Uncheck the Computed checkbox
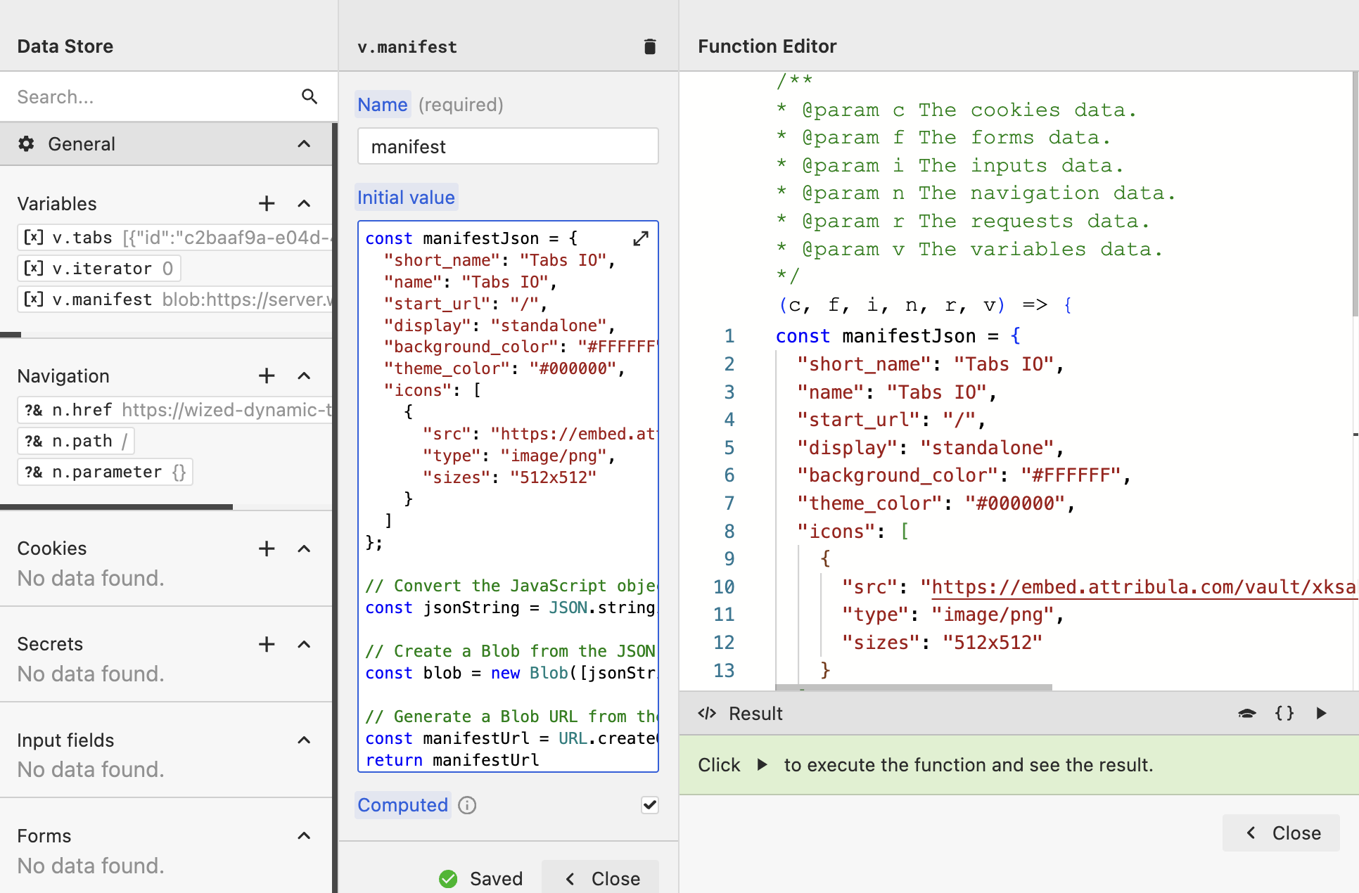The width and height of the screenshot is (1359, 893). click(650, 805)
